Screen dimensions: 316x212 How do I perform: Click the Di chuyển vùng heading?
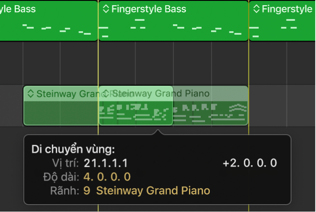click(x=73, y=150)
